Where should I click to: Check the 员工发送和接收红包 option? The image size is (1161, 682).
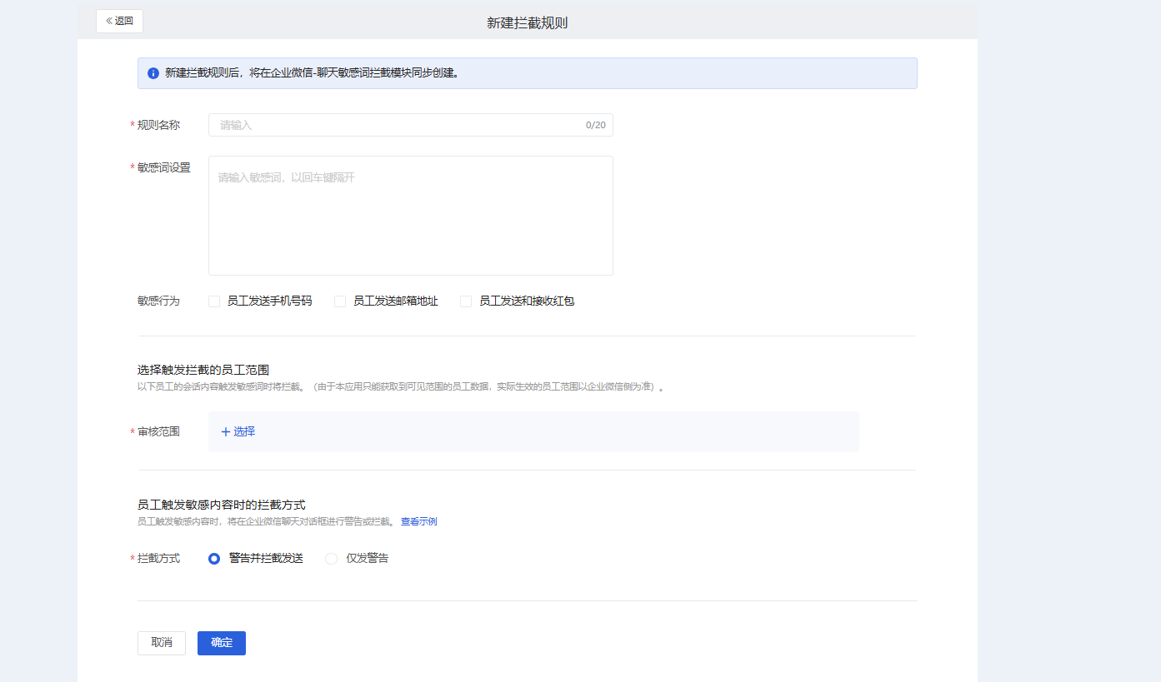click(466, 301)
